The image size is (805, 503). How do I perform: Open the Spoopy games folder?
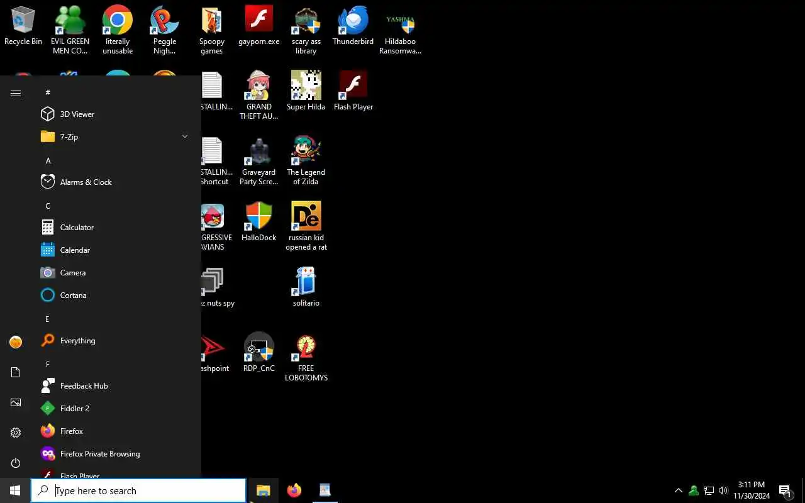tap(212, 30)
